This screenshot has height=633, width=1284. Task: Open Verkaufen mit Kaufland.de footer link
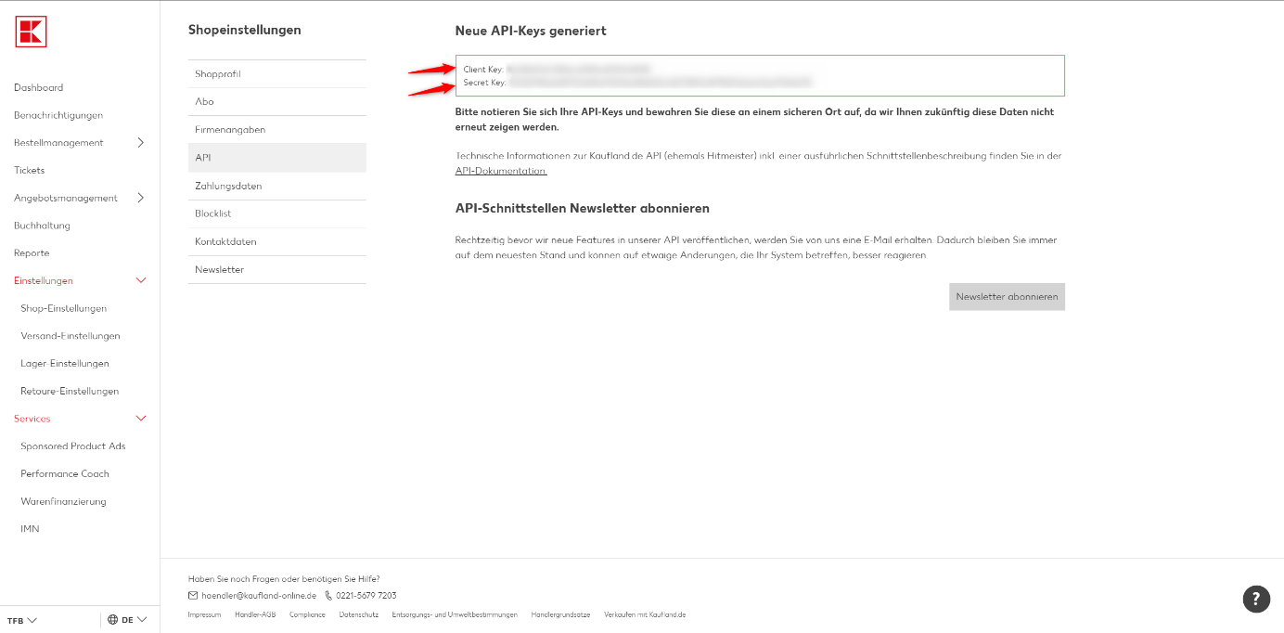tap(645, 614)
